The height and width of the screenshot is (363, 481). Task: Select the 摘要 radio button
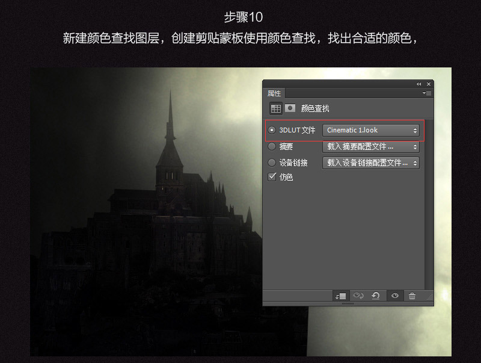tap(272, 146)
